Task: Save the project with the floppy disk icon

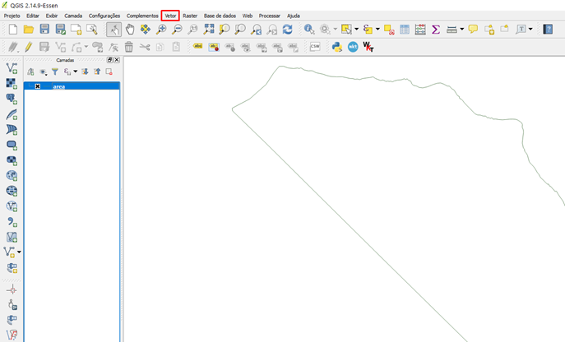Action: (x=44, y=30)
